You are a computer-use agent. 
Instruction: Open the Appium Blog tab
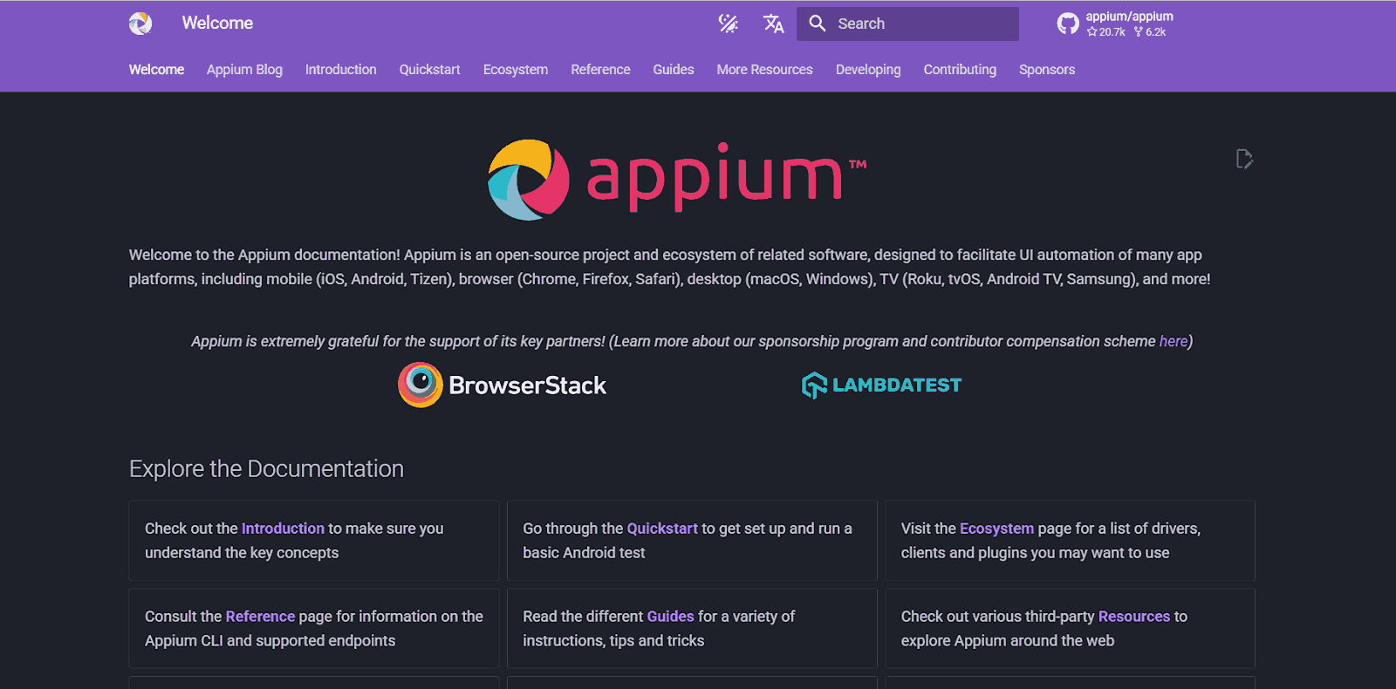(244, 70)
